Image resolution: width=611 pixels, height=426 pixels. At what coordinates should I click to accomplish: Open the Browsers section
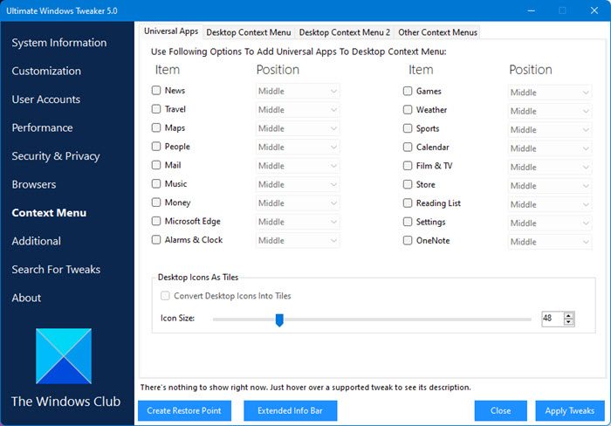pos(34,184)
